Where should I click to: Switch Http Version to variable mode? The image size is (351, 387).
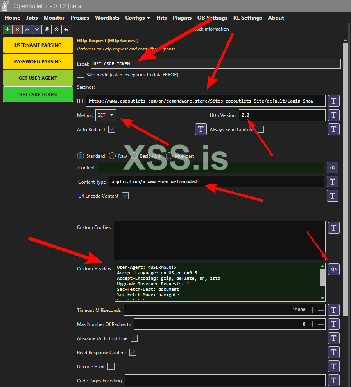[333, 115]
